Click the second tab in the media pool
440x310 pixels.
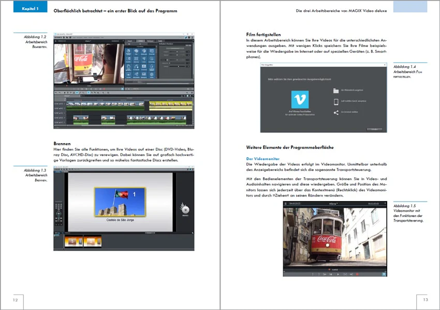pos(141,41)
